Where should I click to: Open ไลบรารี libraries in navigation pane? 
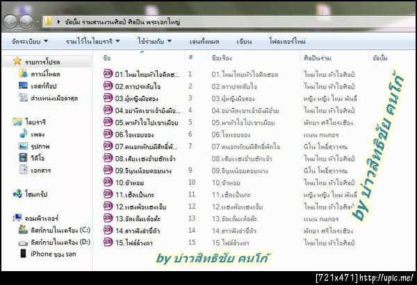click(35, 122)
